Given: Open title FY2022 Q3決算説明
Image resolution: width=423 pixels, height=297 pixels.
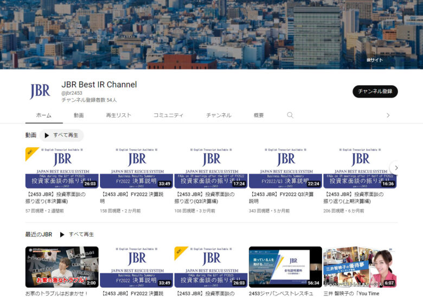Looking at the screenshot, I should click(x=281, y=198).
